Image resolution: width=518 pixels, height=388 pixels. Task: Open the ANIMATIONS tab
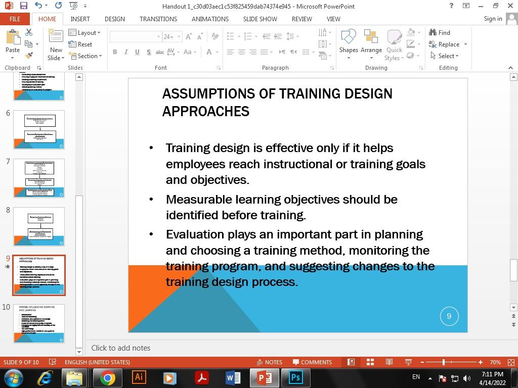click(x=210, y=19)
